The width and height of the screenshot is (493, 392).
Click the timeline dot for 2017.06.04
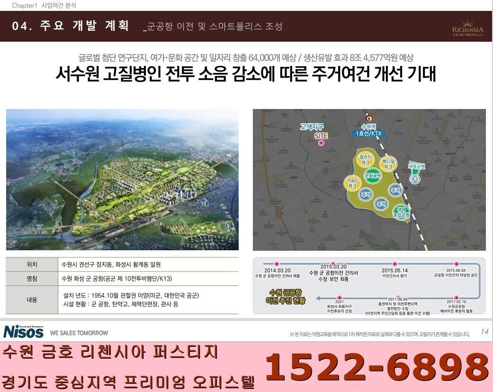(x=397, y=298)
